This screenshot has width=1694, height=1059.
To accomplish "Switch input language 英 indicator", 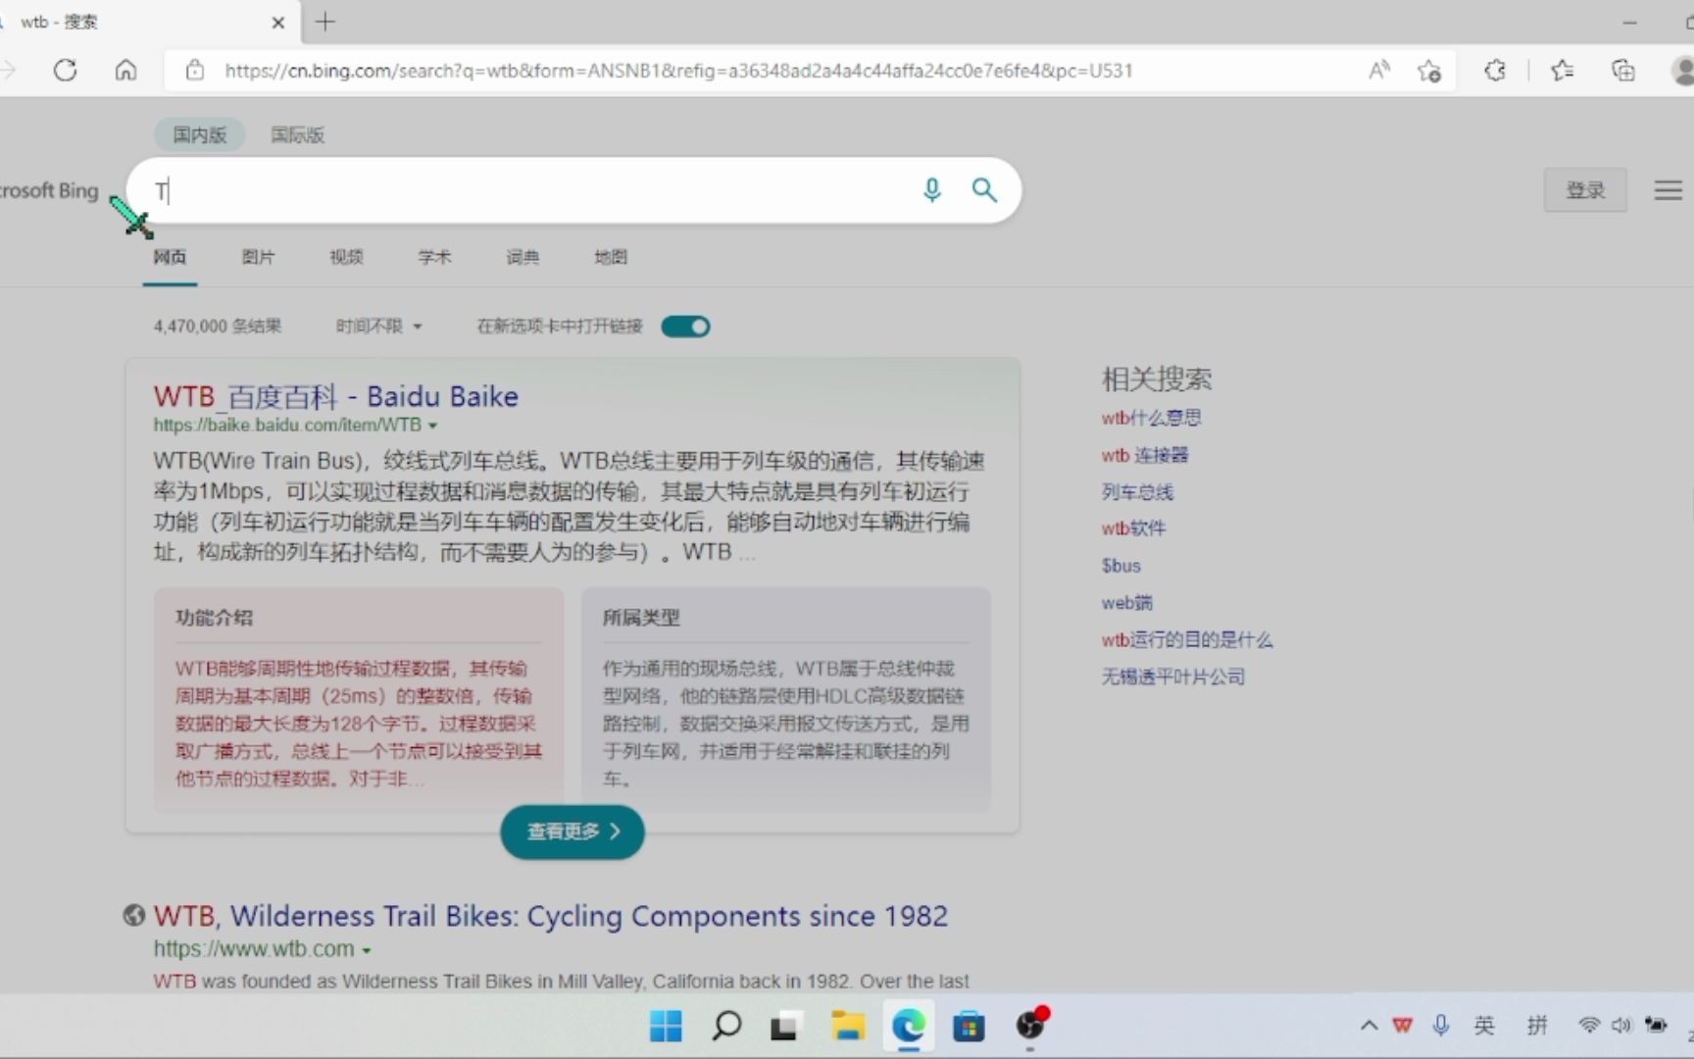I will (x=1484, y=1026).
